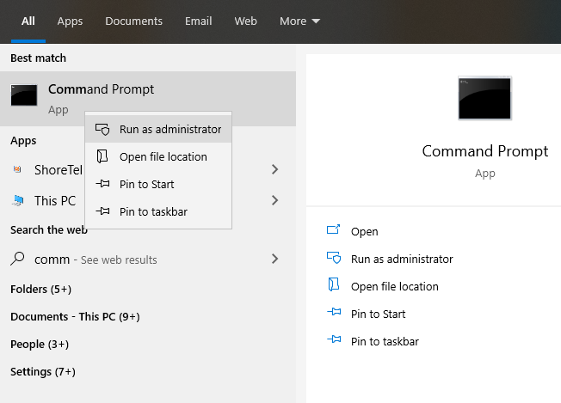Expand This PC result chevron
Viewport: 561px width, 403px height.
tap(274, 200)
